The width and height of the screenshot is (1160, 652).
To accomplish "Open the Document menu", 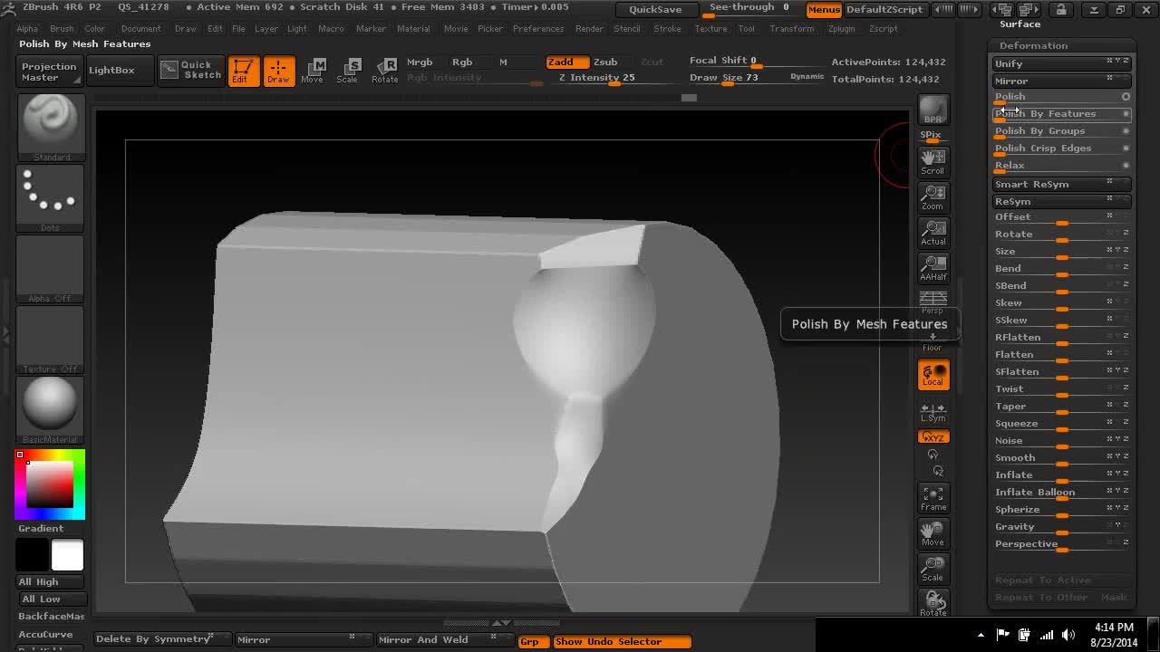I will click(140, 29).
